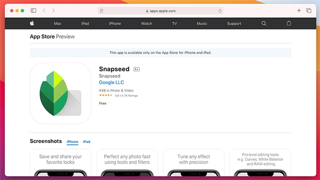Open 'Save and share your favorite looks' screenshot
Image resolution: width=320 pixels, height=180 pixels.
(60, 163)
